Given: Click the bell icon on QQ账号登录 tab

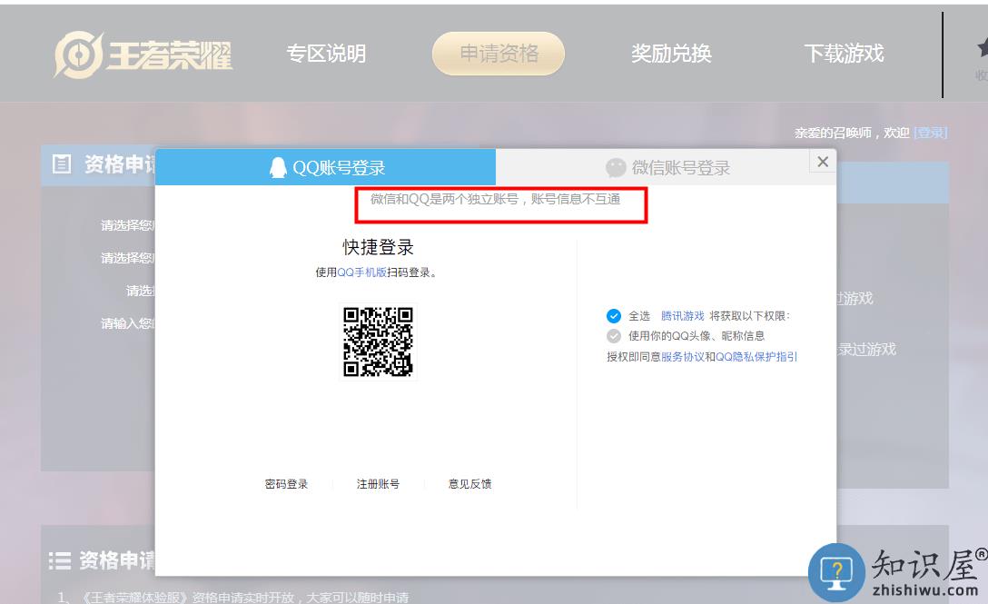Looking at the screenshot, I should click(x=278, y=166).
